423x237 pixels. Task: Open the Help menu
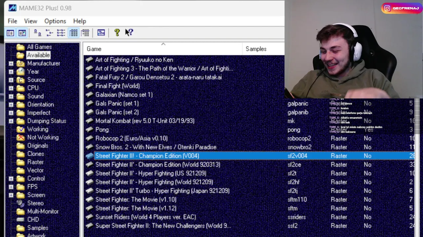coord(80,21)
